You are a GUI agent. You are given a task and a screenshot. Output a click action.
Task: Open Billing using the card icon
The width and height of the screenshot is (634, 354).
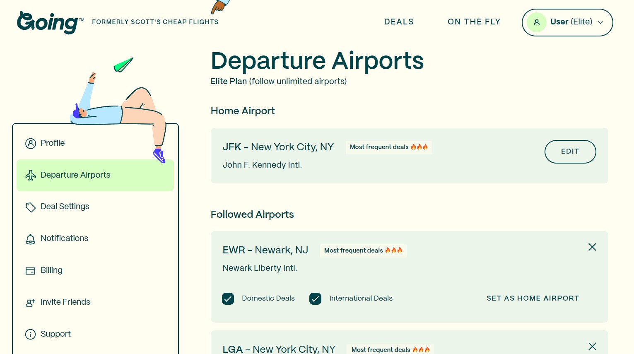tap(30, 271)
